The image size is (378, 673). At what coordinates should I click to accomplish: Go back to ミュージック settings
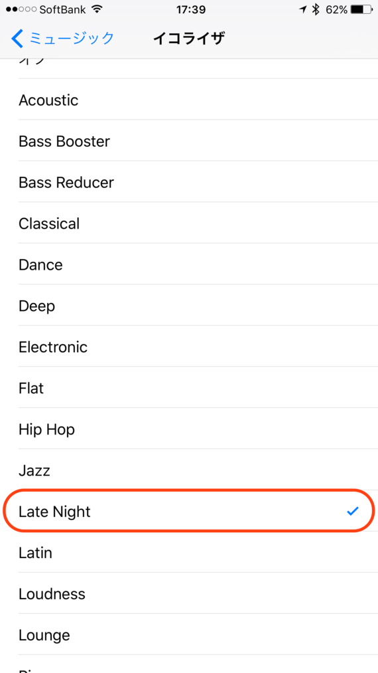tap(62, 39)
